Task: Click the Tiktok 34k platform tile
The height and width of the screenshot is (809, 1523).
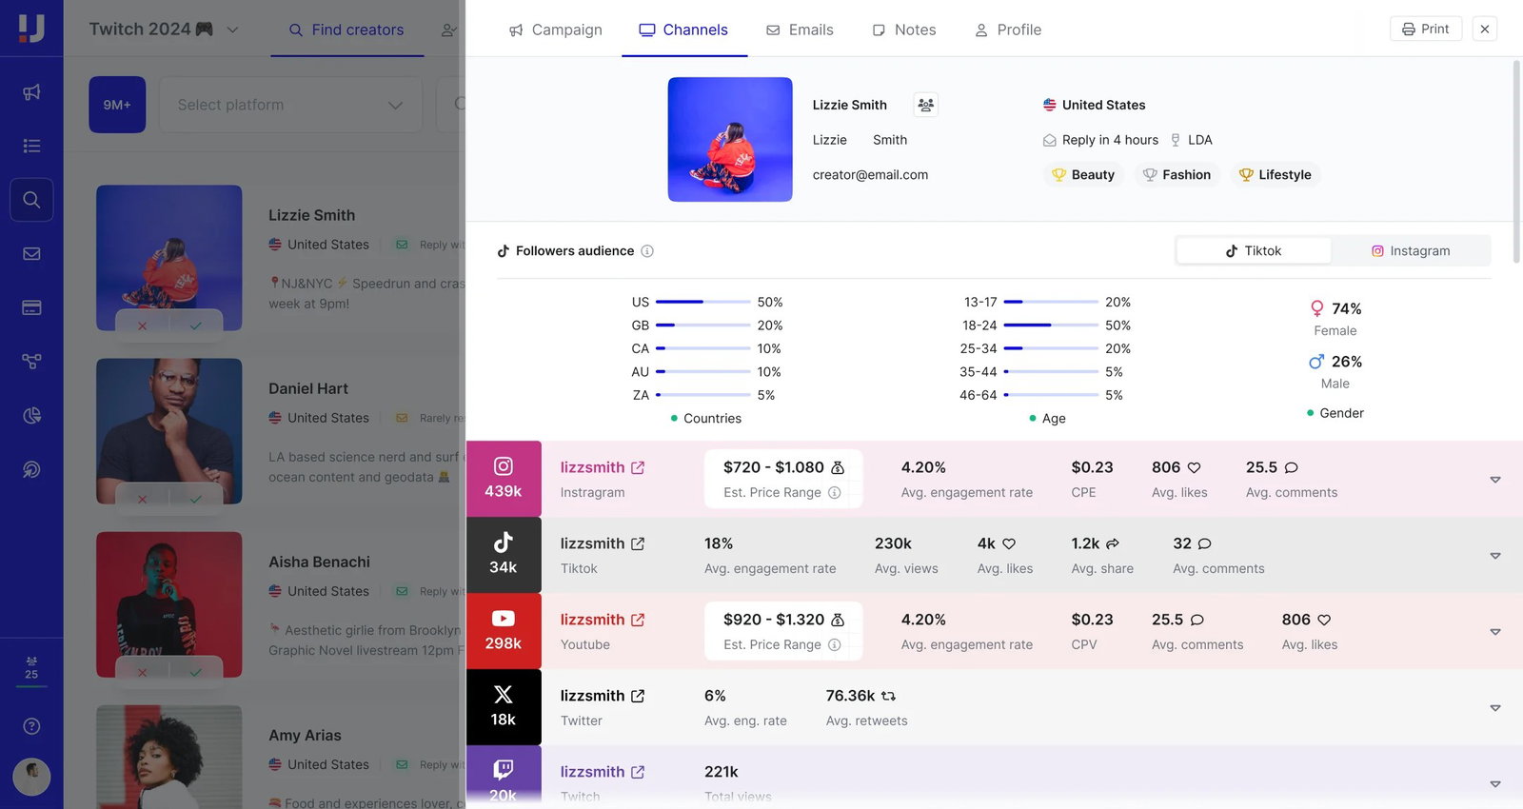Action: pos(504,554)
